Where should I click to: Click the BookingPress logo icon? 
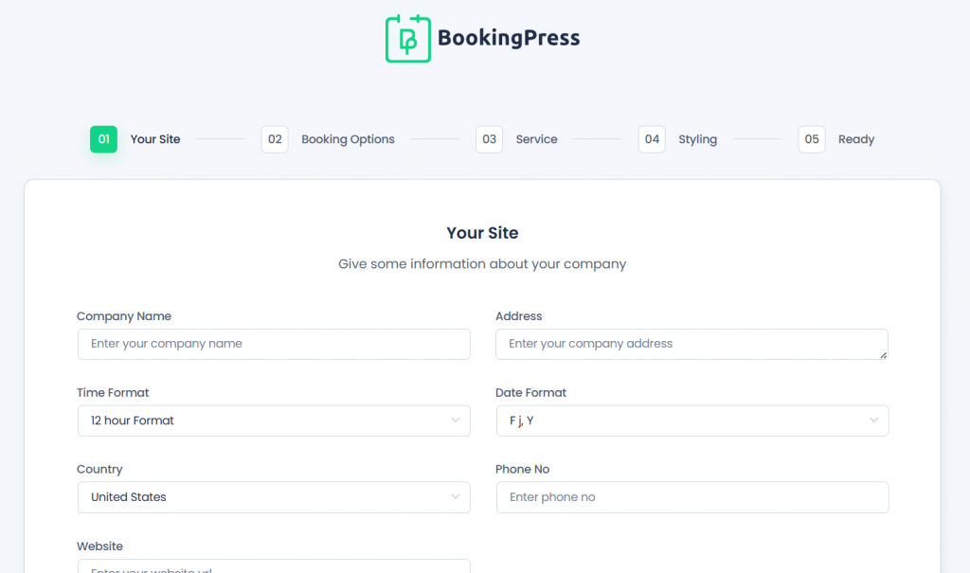pyautogui.click(x=407, y=38)
